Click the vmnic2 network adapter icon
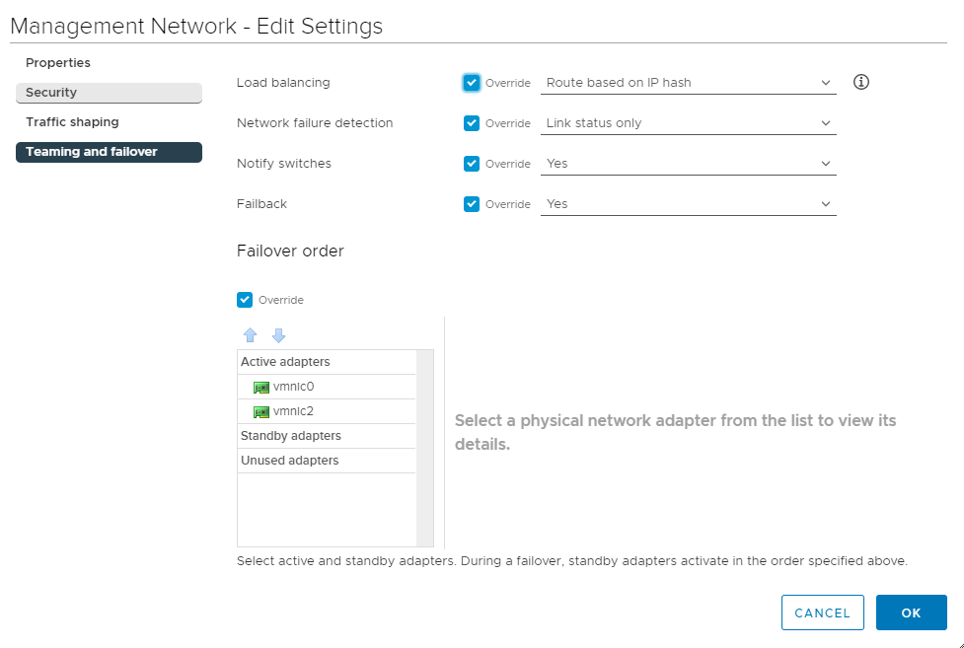 point(261,411)
